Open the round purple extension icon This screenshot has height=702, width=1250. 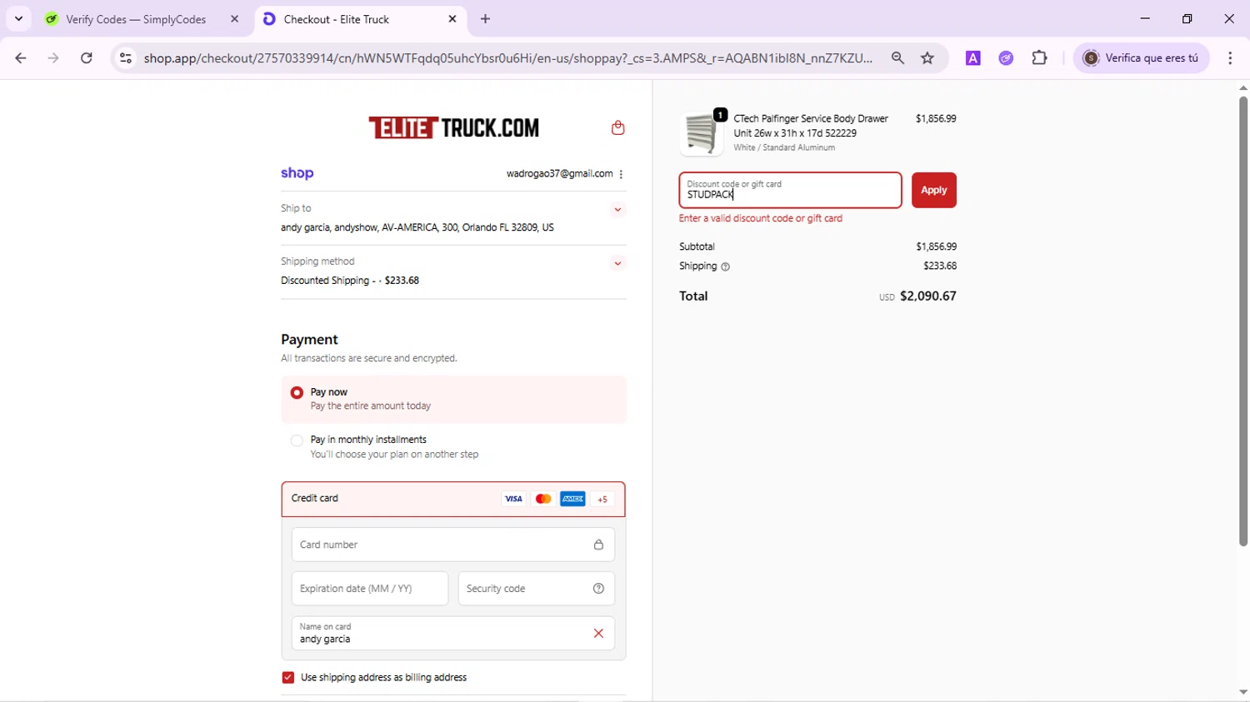1007,58
